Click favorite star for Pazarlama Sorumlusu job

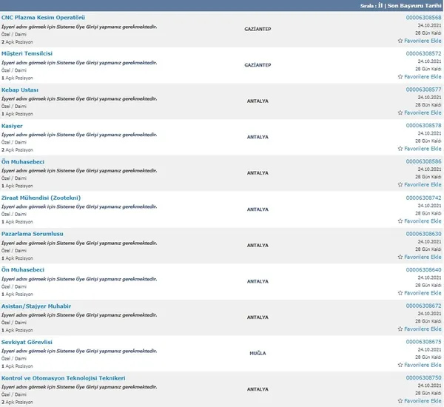coord(419,258)
